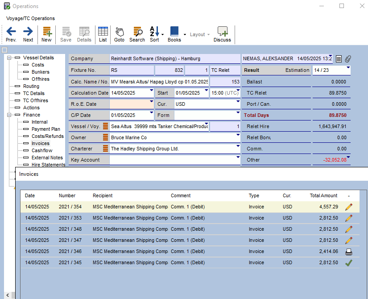Open the Estimation 14 / 23 dropdown
This screenshot has height=299, width=368.
point(348,67)
